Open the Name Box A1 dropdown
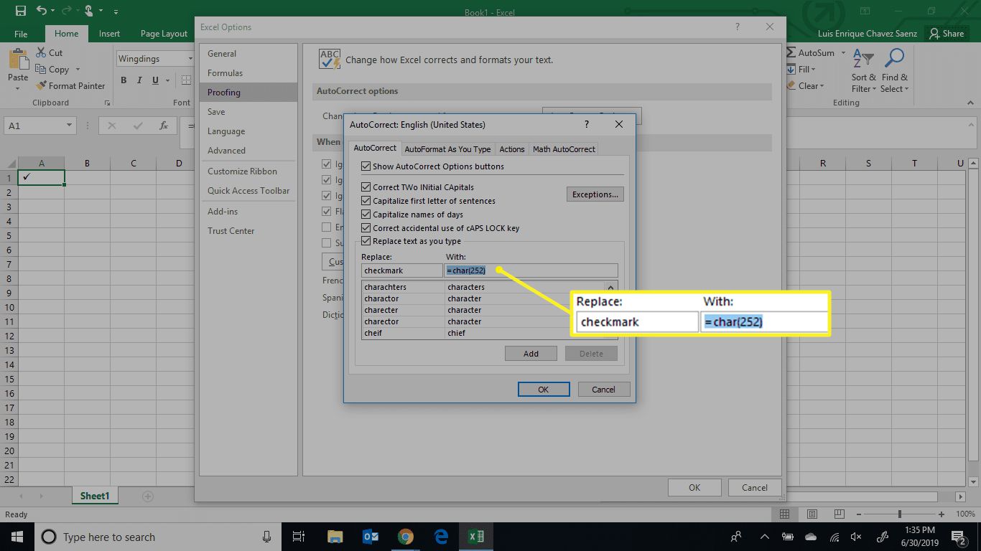This screenshot has width=981, height=551. coord(69,126)
